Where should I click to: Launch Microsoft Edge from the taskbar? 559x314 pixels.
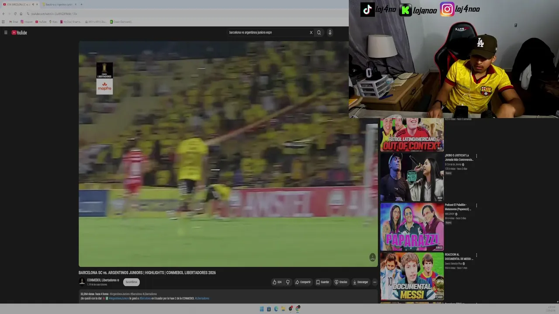[276, 309]
